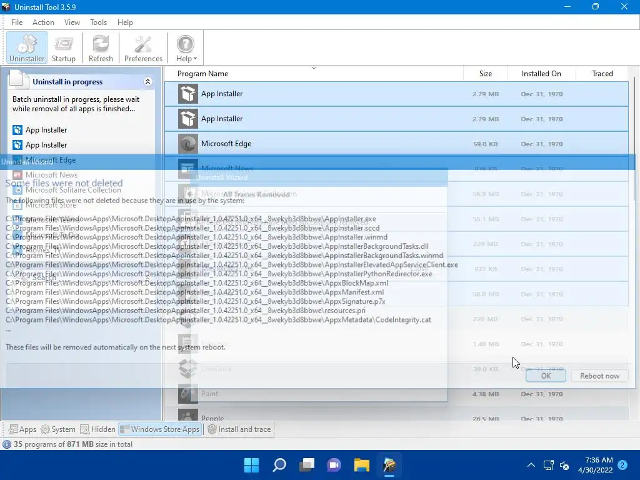The width and height of the screenshot is (640, 480).
Task: Click the info icon in status bar
Action: (6, 444)
